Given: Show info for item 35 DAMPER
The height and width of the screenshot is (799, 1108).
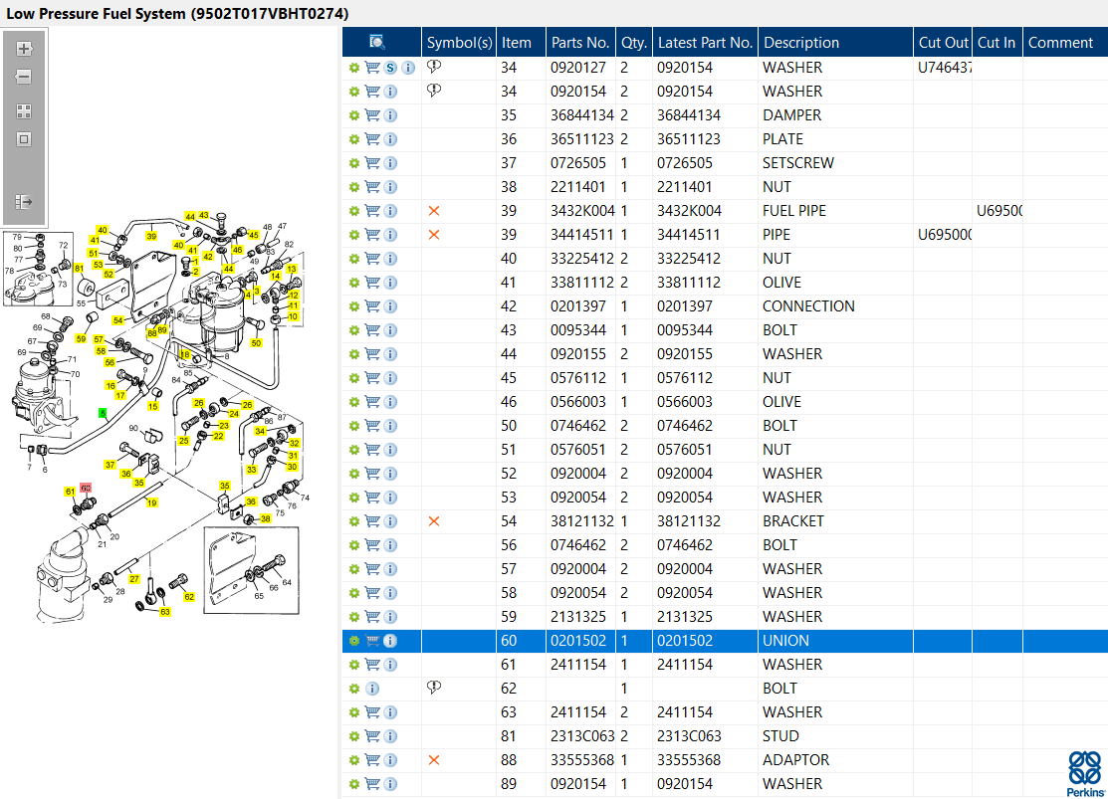Looking at the screenshot, I should (390, 115).
